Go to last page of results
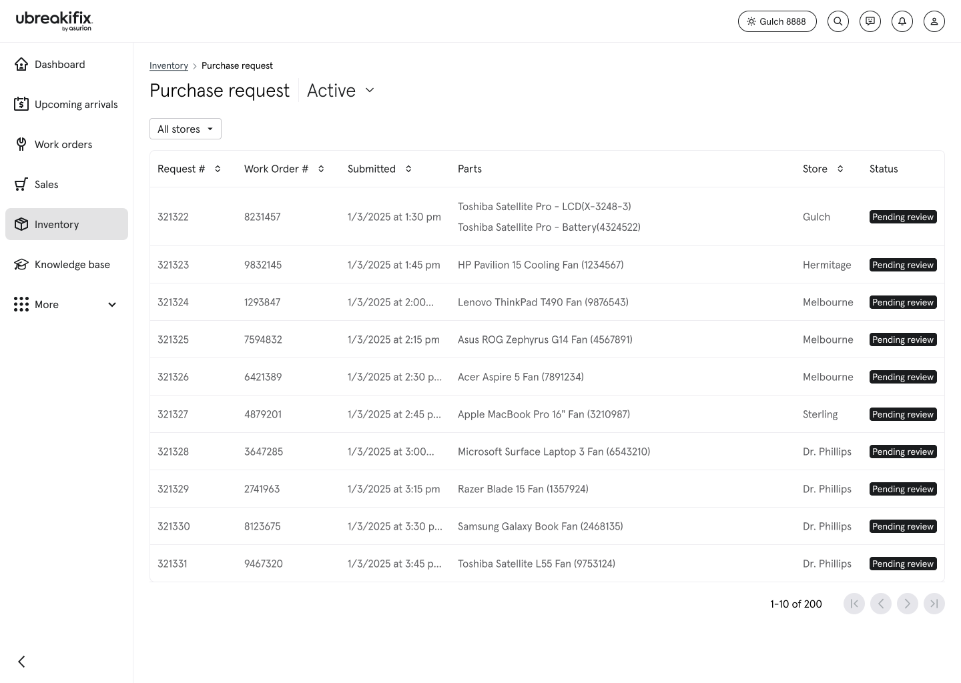This screenshot has height=683, width=961. click(934, 604)
